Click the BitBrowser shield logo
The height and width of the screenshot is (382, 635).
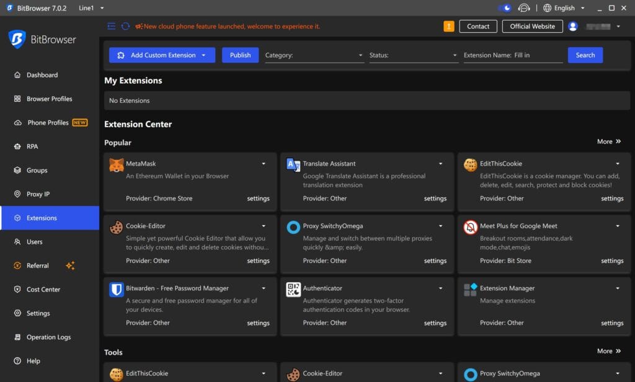(17, 39)
